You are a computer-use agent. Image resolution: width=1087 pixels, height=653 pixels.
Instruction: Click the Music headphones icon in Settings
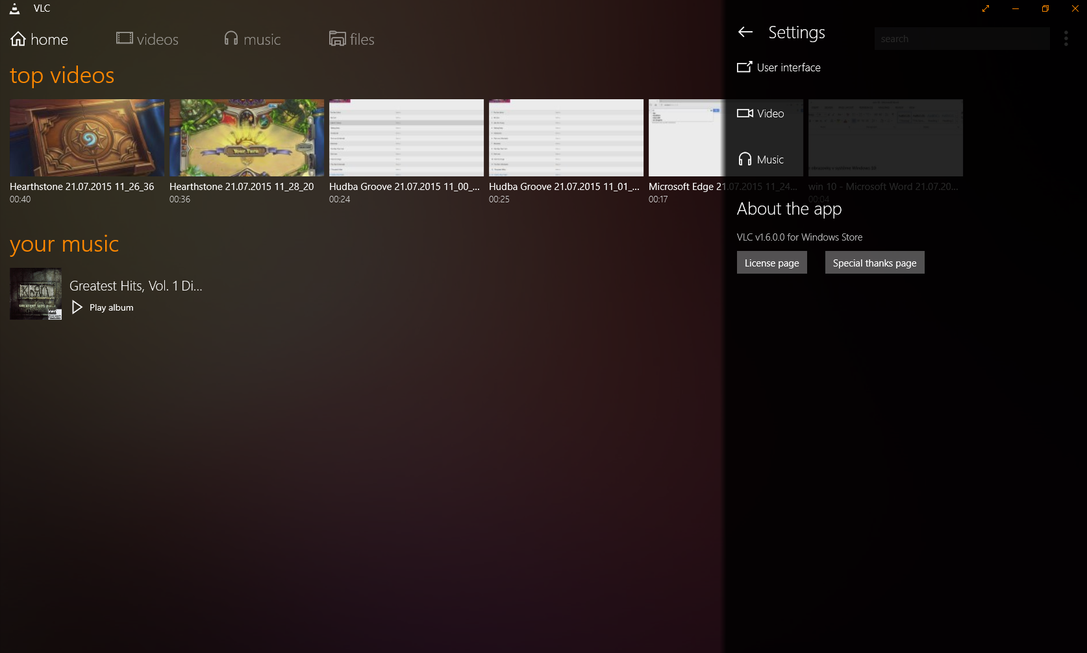point(745,160)
